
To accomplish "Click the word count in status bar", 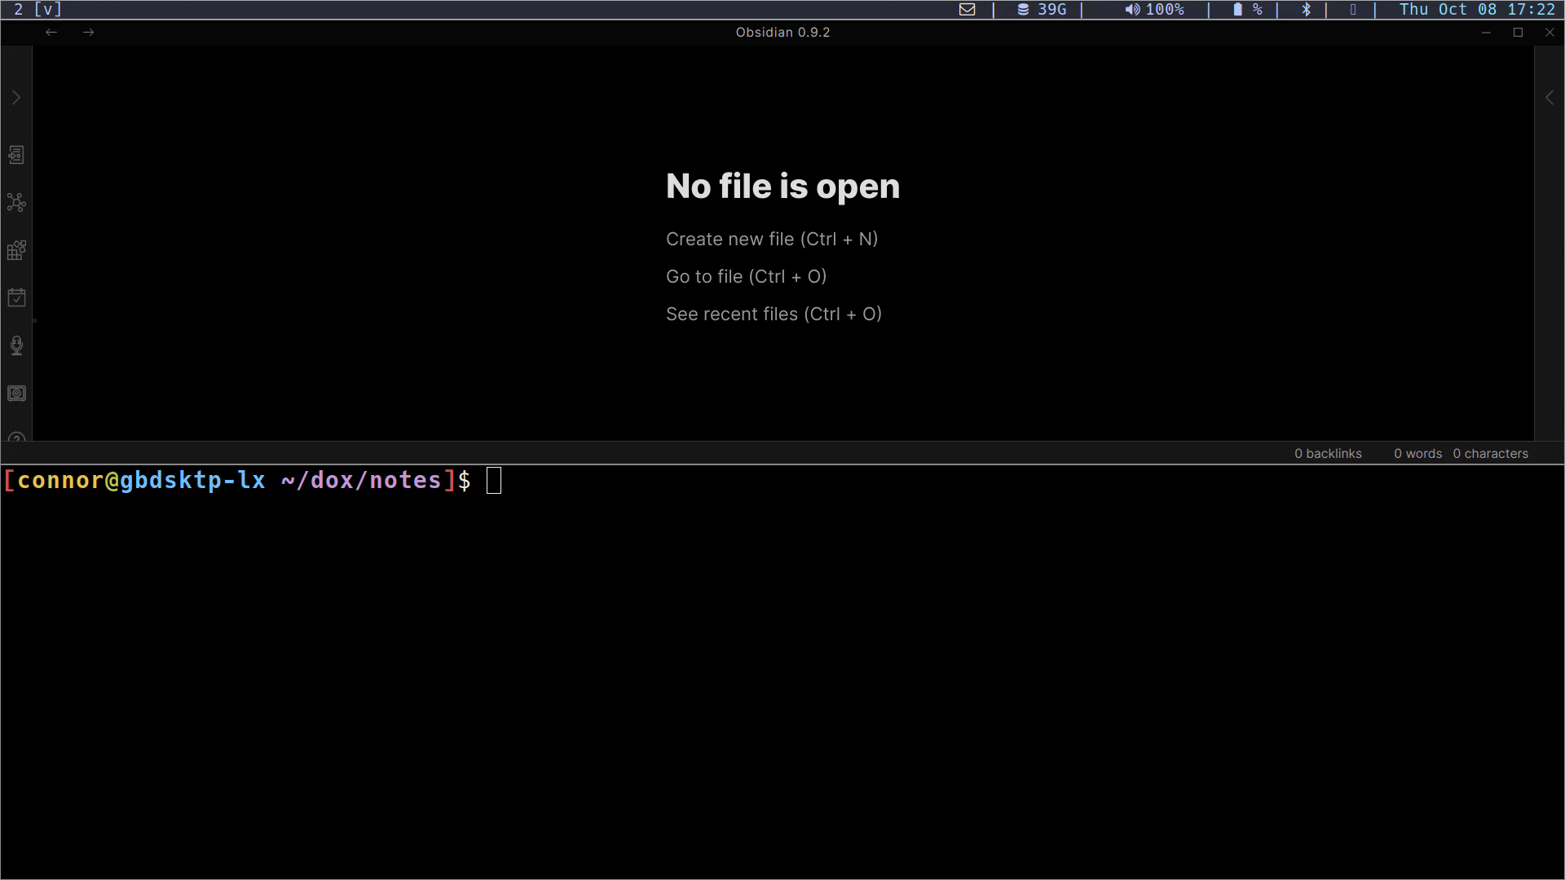I will (x=1417, y=454).
